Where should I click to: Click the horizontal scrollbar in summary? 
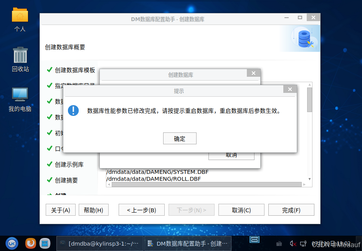[x=207, y=184]
